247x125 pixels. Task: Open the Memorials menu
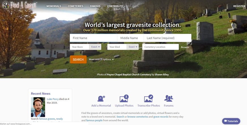pyautogui.click(x=54, y=6)
